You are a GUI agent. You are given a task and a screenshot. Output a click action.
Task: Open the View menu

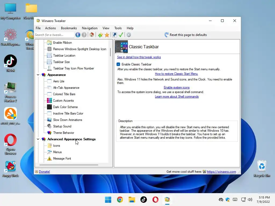106,28
